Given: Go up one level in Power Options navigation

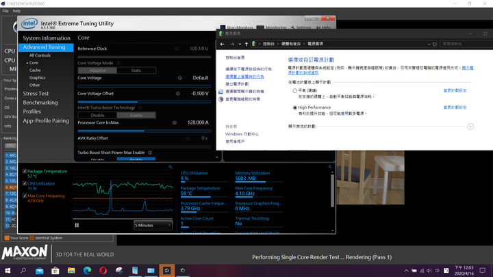Looking at the screenshot, I should coord(246,44).
